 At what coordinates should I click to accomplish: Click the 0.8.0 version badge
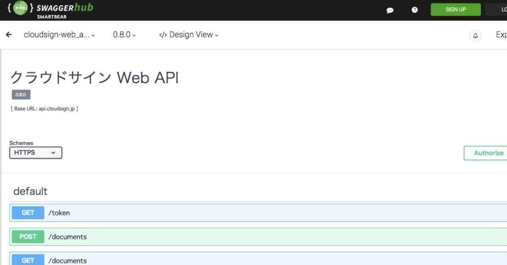(21, 95)
